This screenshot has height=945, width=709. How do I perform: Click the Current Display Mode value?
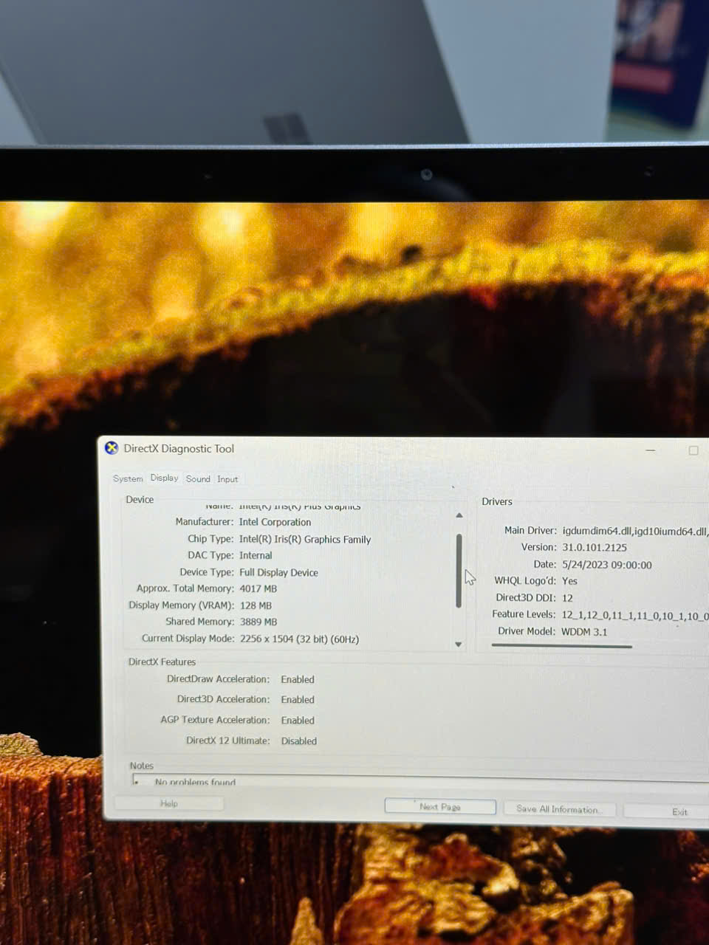pos(299,639)
